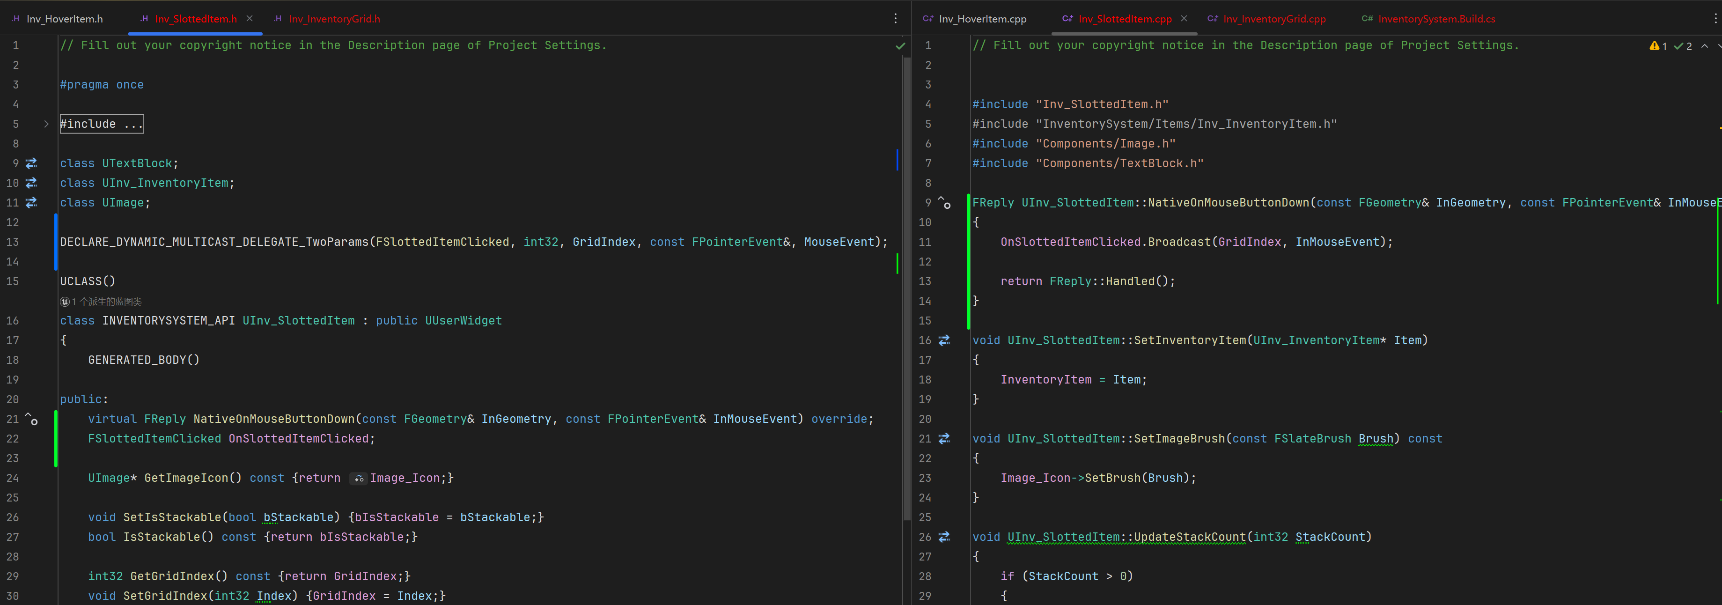The height and width of the screenshot is (605, 1722).
Task: Close the Inv_SlottedItem.cpp tab
Action: pos(1184,19)
